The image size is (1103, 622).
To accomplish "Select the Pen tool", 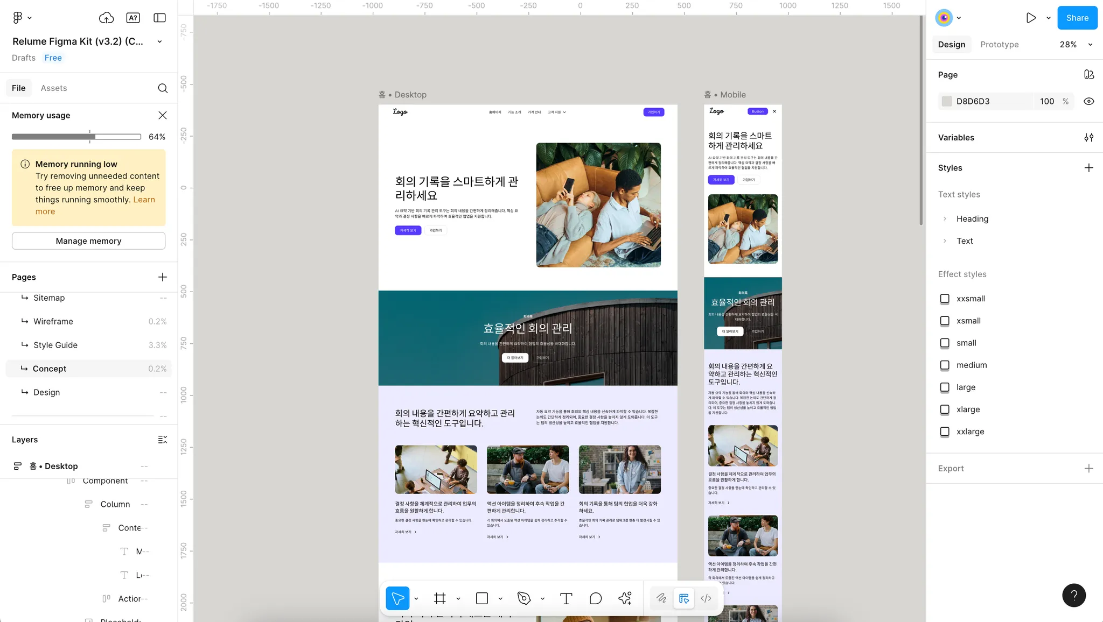I will click(x=523, y=598).
